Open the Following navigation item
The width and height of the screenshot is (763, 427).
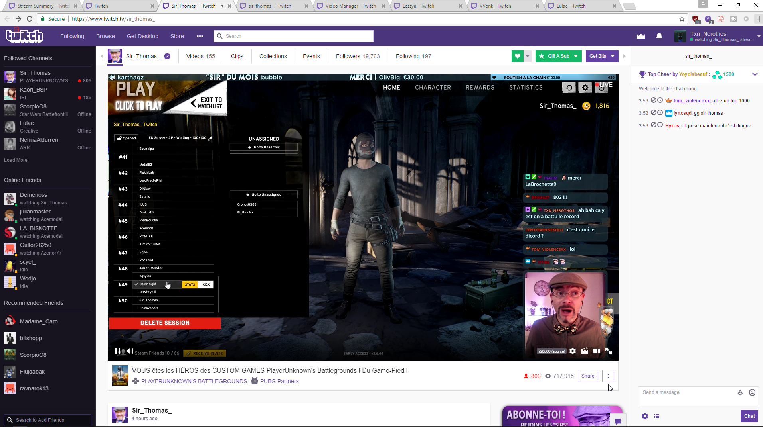[x=72, y=36]
